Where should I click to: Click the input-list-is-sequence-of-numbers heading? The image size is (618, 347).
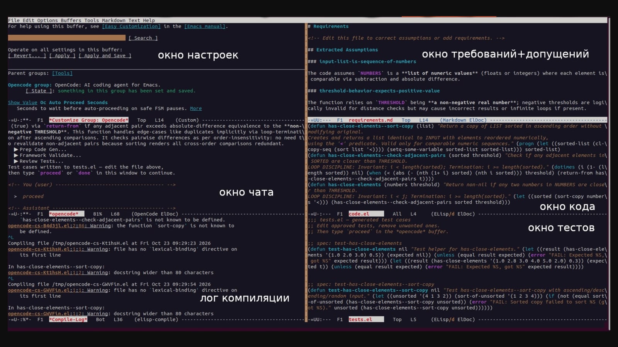click(362, 62)
